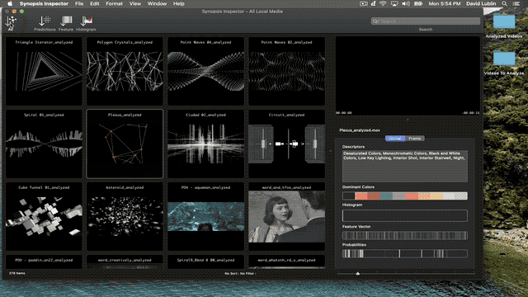528x297 pixels.
Task: Select Ciudad 02_analyzed thumbnail
Action: 205,144
